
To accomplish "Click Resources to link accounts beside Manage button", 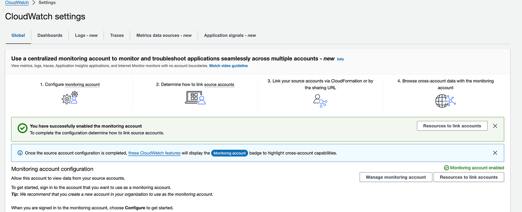I will point(469,177).
